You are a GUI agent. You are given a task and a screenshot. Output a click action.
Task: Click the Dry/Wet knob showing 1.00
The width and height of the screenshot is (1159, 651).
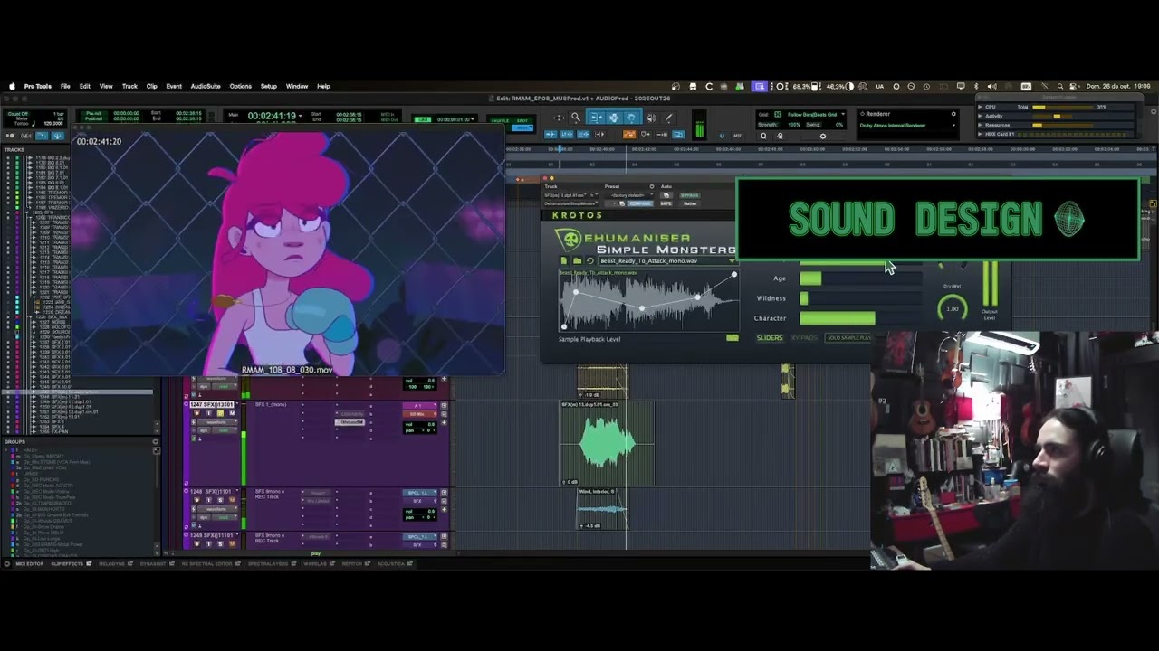tap(952, 308)
